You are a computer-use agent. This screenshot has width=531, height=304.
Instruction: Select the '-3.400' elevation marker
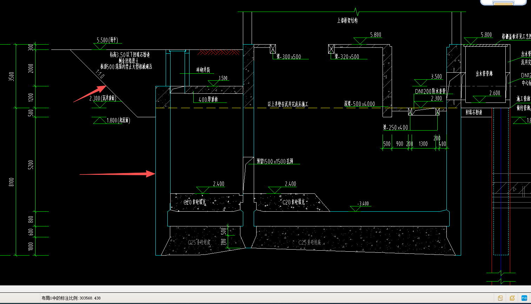tap(363, 204)
